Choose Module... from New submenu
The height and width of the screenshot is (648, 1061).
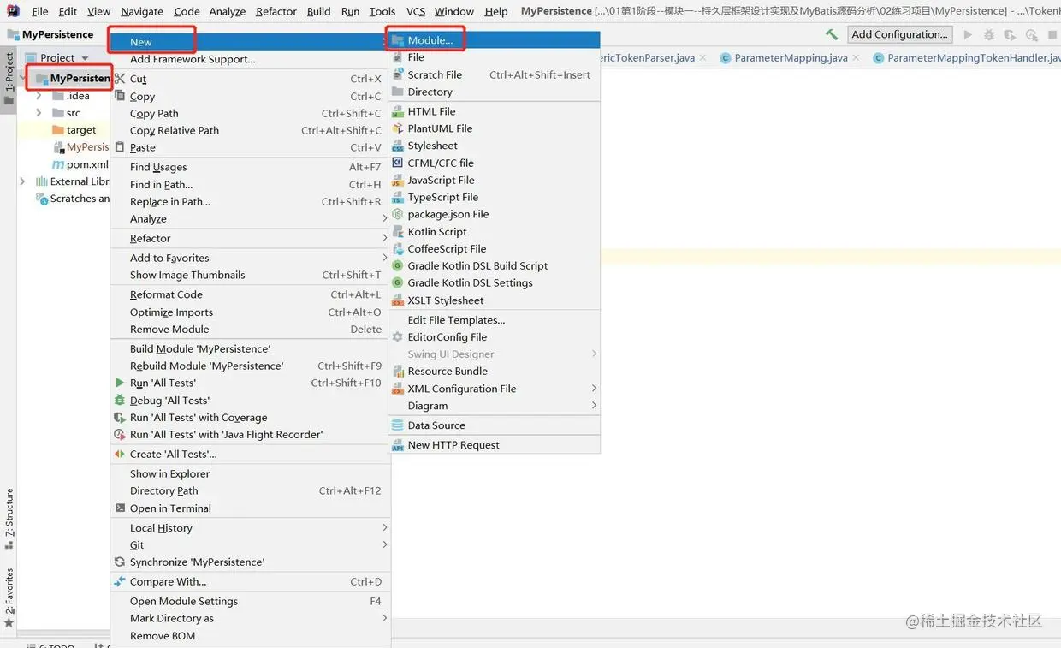coord(494,40)
